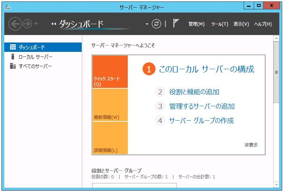Open the ツール(T) menu
Viewport: 284px width, 192px height.
220,24
